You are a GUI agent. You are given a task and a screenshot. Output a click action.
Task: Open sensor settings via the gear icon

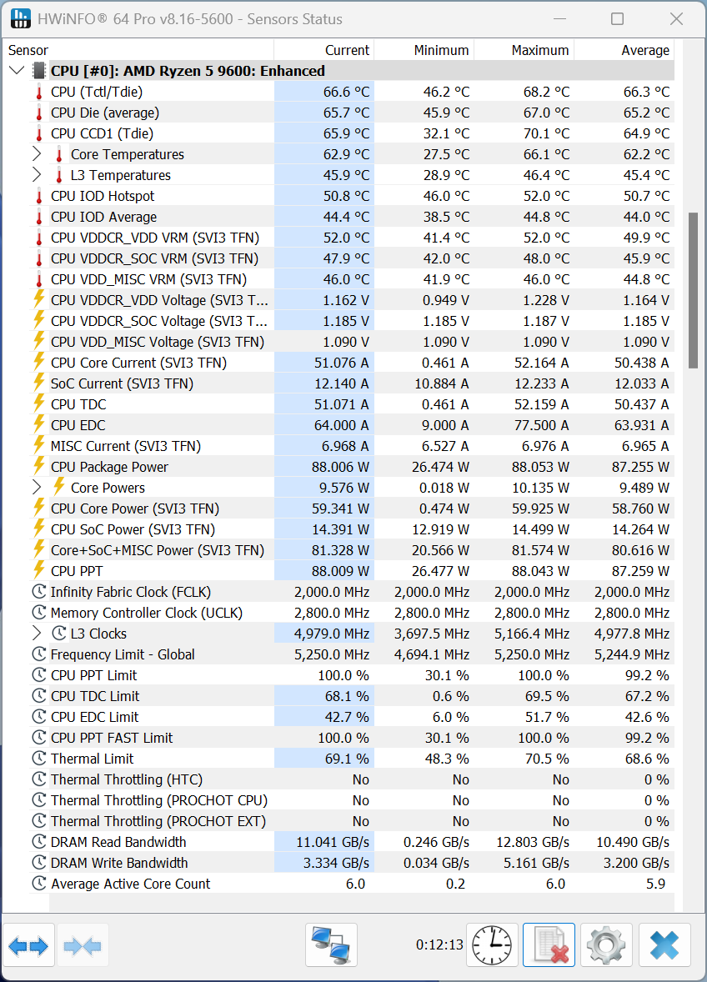(x=605, y=944)
